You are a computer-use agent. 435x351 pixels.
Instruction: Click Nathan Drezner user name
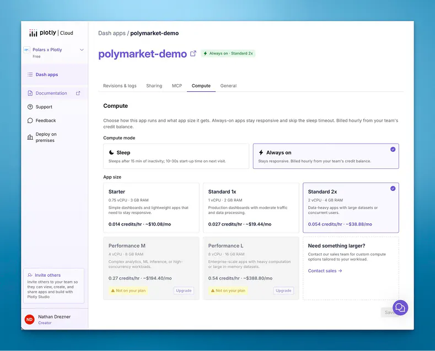[55, 317]
